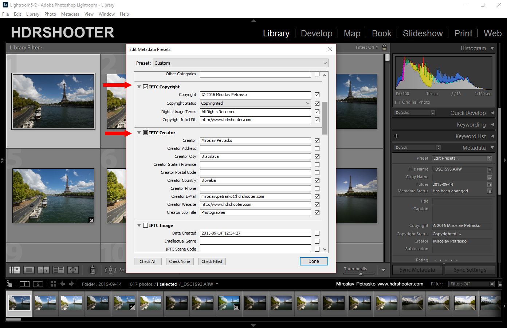507x328 pixels.
Task: Enable the Date Created checkbox
Action: [317, 233]
